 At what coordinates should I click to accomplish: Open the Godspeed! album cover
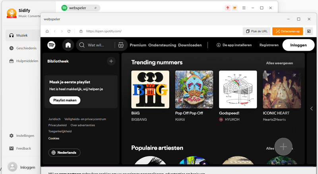pyautogui.click(x=238, y=90)
